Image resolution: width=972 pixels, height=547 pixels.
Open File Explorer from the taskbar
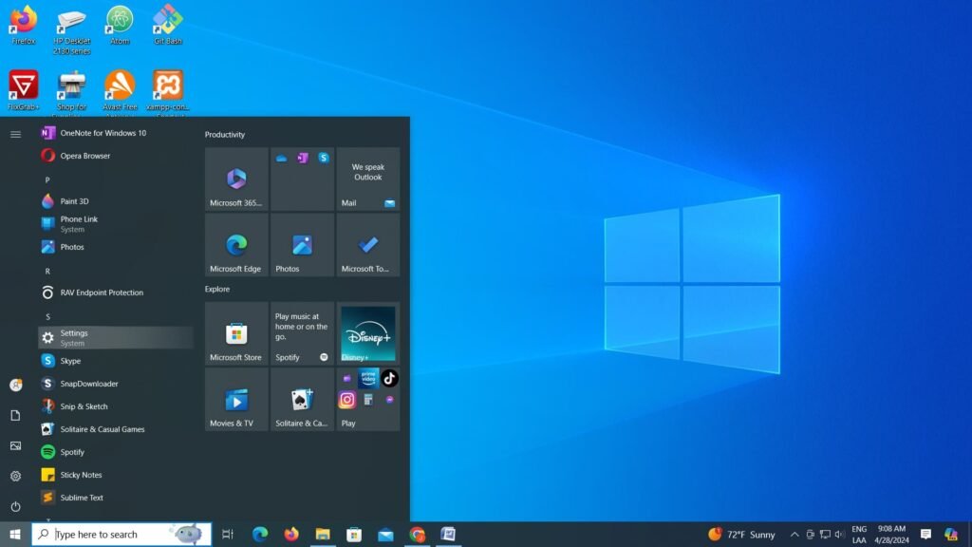tap(323, 534)
